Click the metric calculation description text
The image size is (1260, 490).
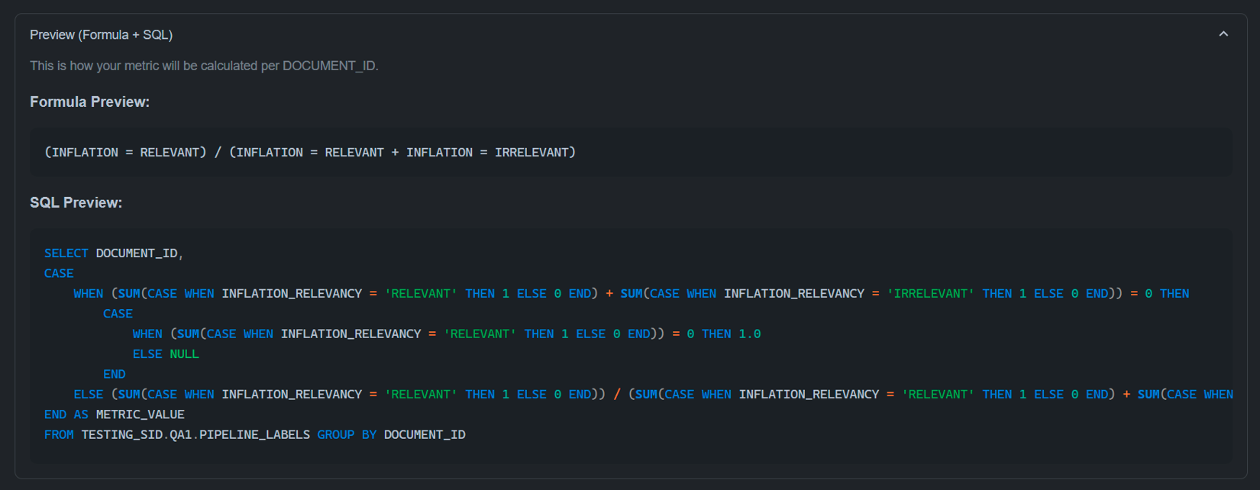204,66
